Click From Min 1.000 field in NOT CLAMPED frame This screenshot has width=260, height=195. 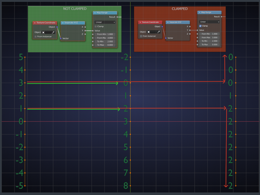click(105, 34)
